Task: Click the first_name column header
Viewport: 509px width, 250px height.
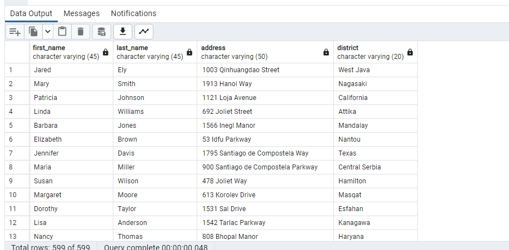Action: (71, 52)
